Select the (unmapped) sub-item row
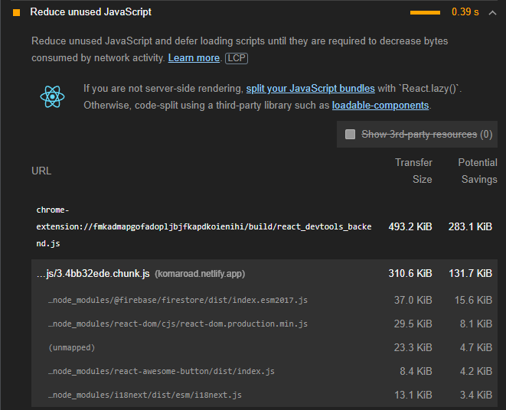 [x=264, y=347]
